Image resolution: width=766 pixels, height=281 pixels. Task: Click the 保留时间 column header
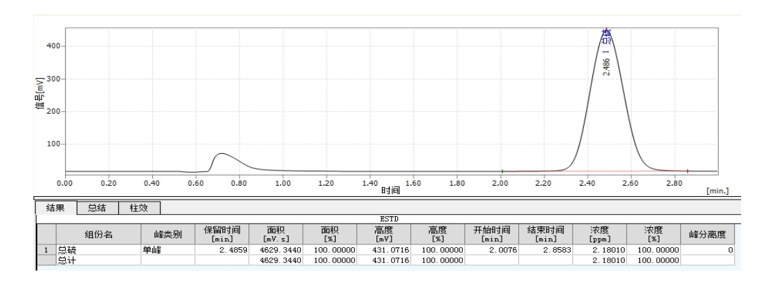222,234
